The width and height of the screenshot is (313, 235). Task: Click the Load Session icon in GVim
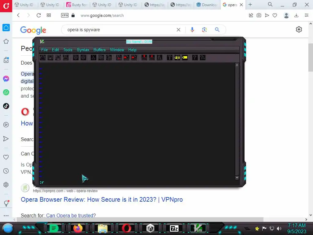tap(144, 58)
